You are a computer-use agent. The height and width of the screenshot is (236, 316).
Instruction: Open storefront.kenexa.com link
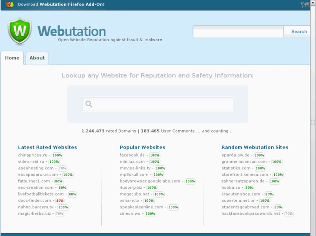pyautogui.click(x=245, y=175)
